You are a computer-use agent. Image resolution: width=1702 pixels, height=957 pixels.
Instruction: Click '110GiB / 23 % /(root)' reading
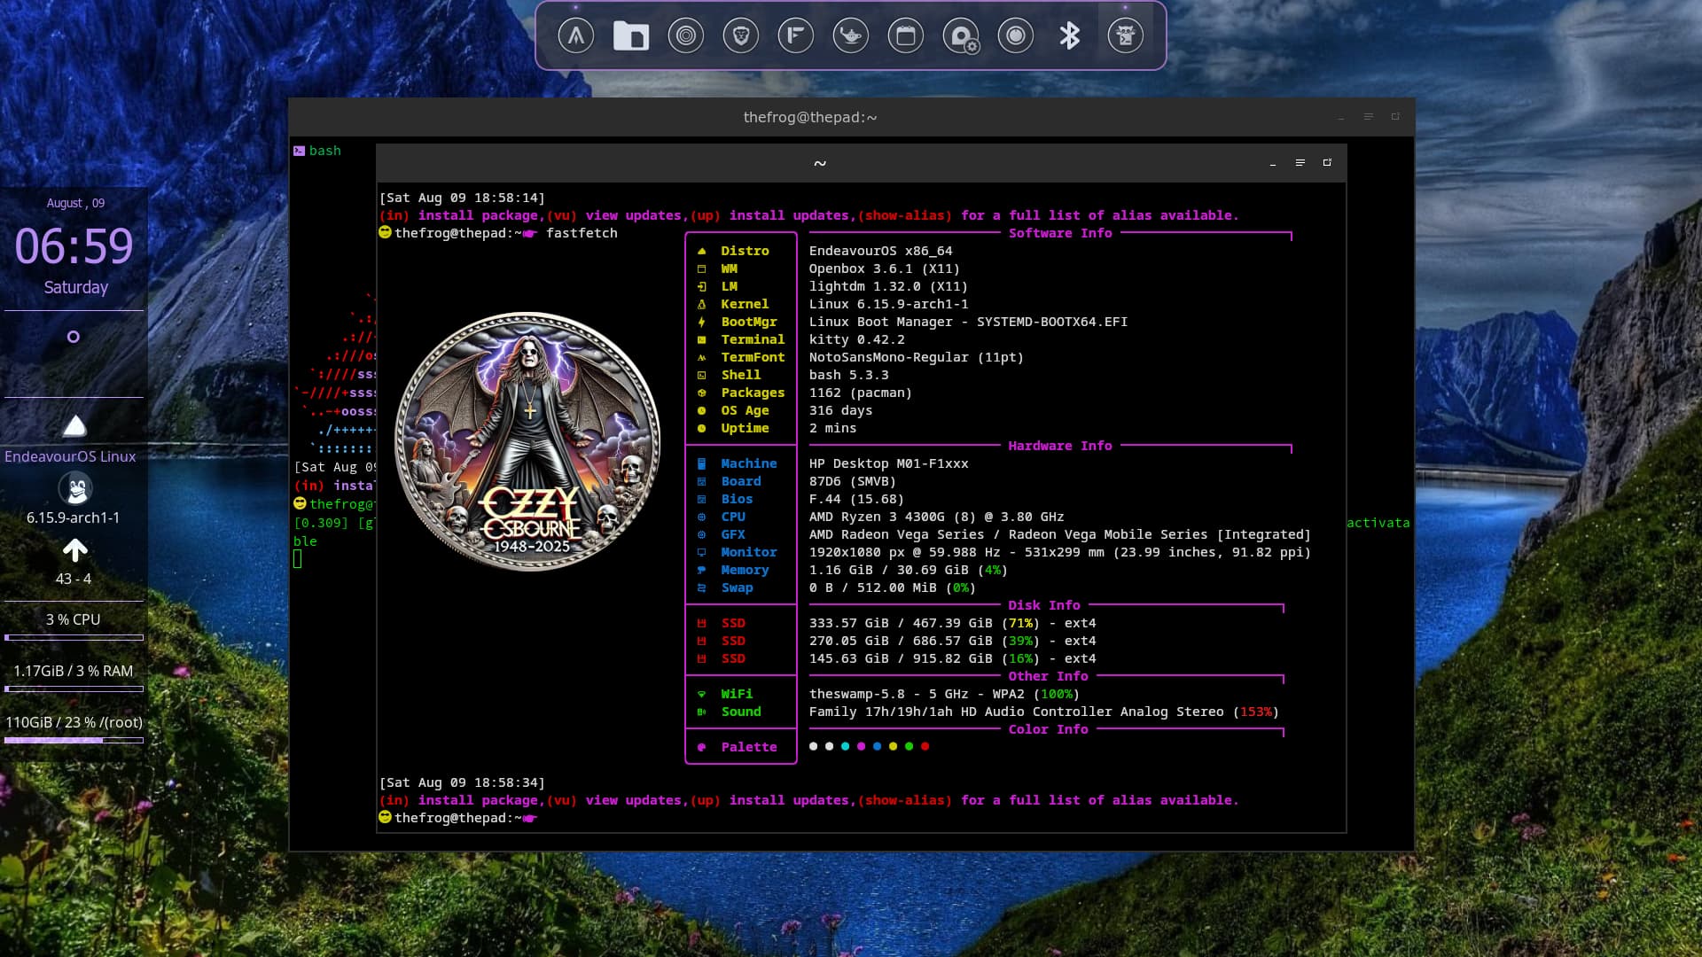74,722
